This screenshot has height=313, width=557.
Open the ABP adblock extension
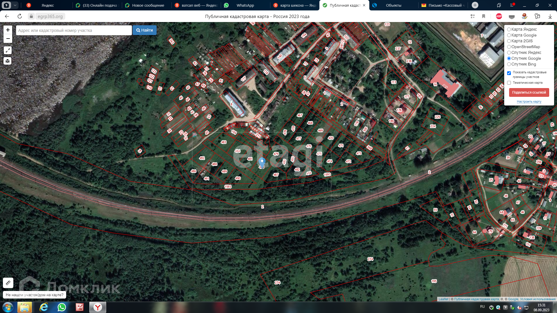tap(499, 17)
